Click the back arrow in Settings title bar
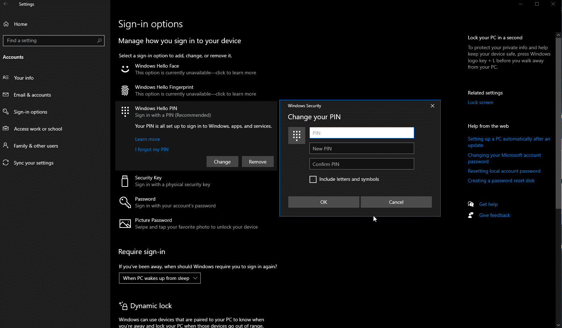562x328 pixels. (x=6, y=4)
